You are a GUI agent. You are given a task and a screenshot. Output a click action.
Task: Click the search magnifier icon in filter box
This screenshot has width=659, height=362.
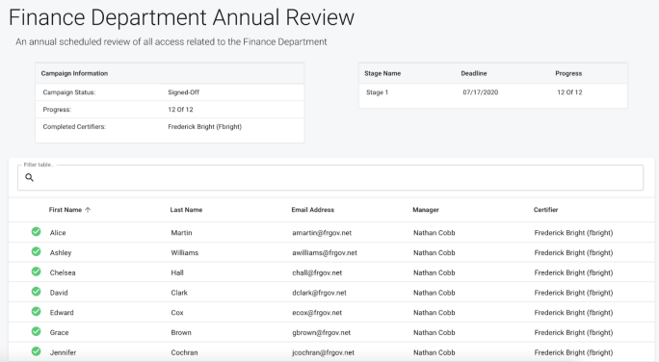[30, 178]
